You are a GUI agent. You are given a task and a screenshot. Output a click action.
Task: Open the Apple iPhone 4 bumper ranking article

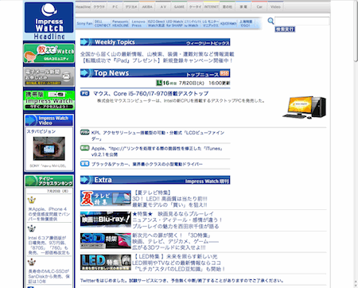pyautogui.click(x=49, y=214)
